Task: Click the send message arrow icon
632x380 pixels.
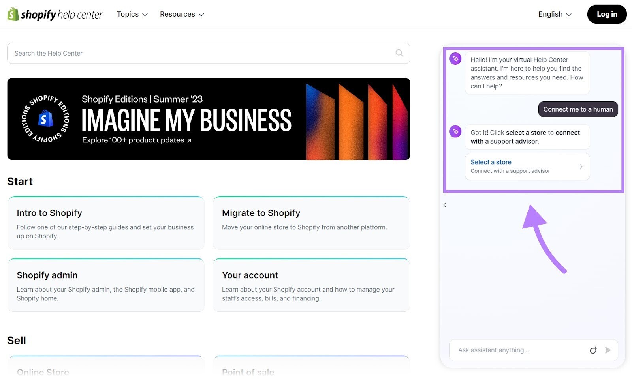Action: click(x=608, y=350)
